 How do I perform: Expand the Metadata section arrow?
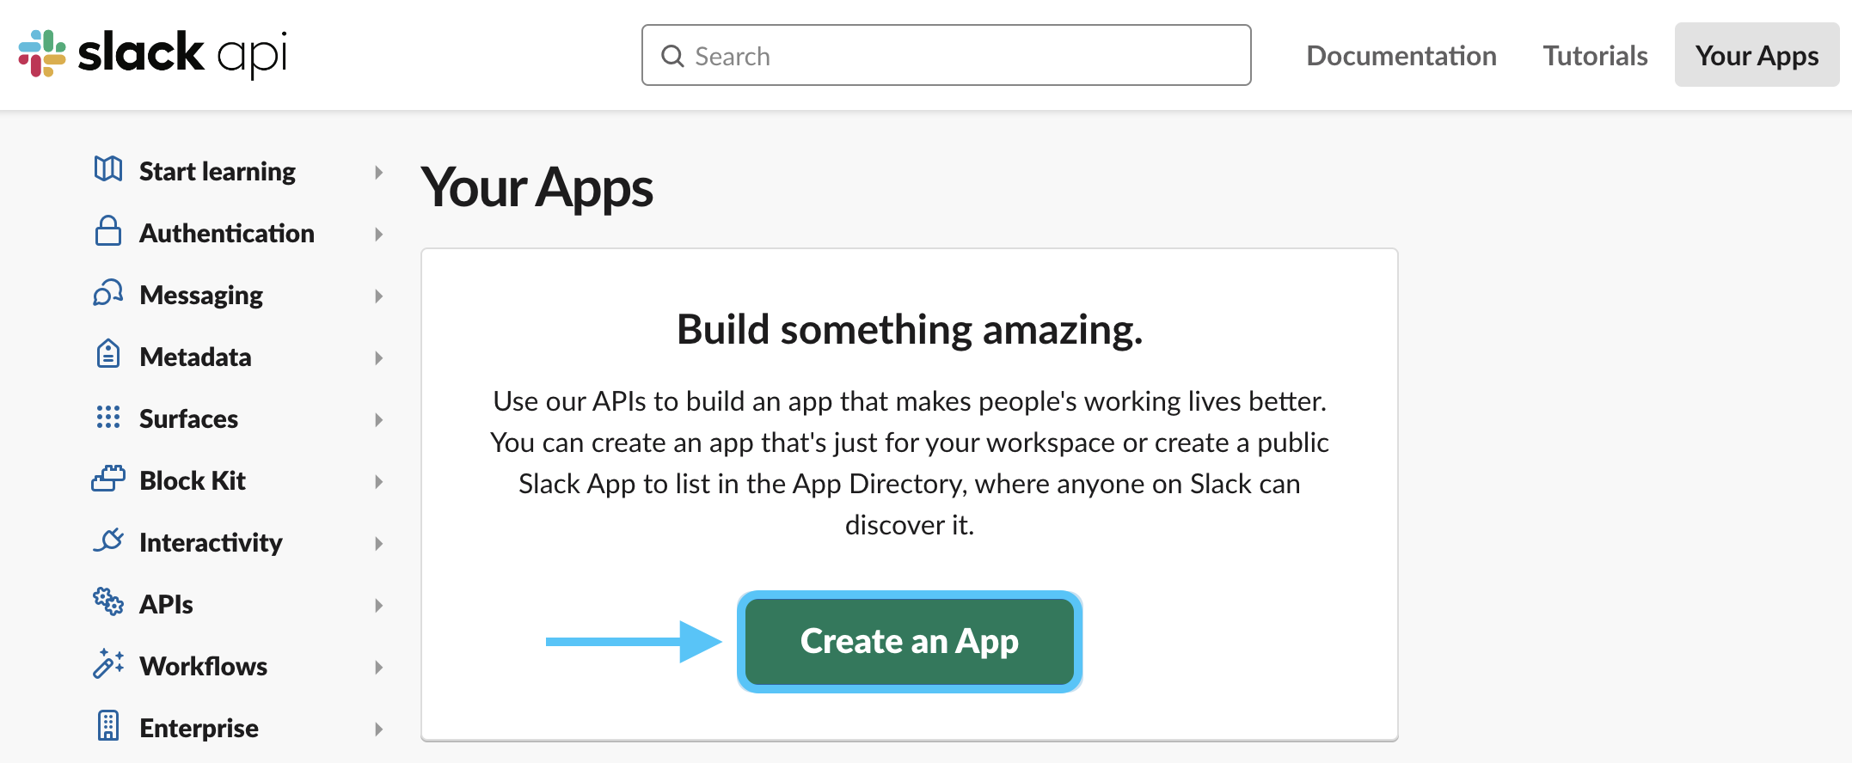tap(379, 357)
